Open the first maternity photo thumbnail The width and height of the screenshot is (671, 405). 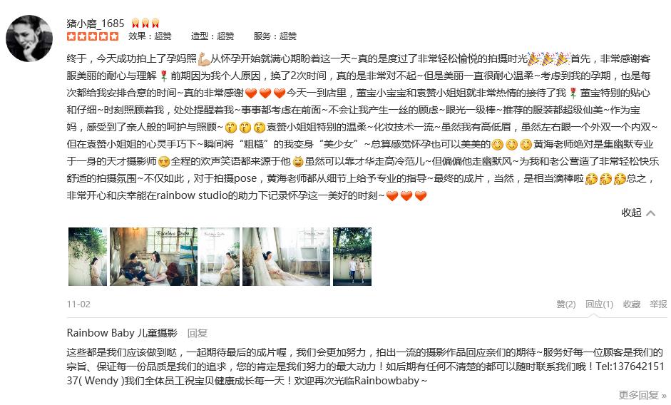click(88, 257)
